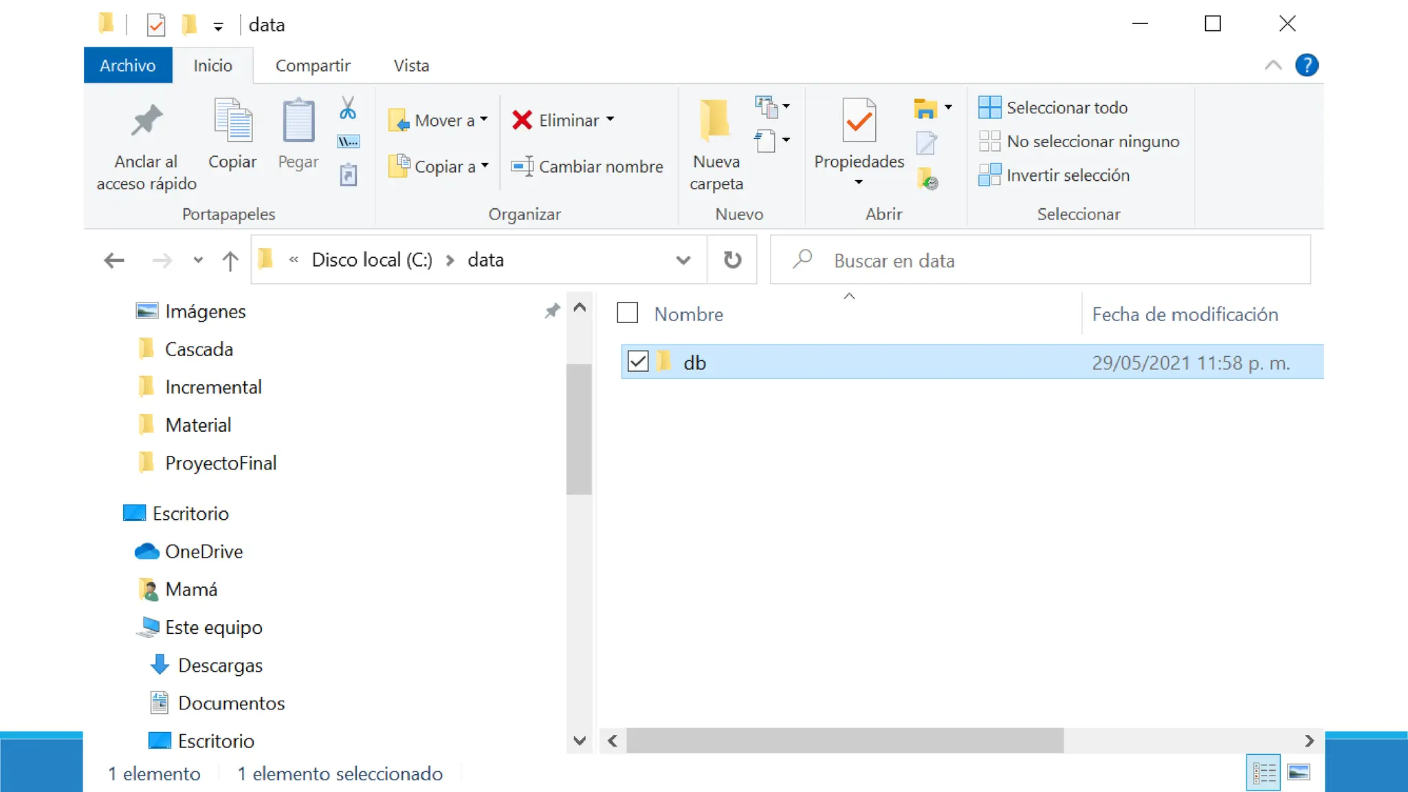1408x792 pixels.
Task: Click the Refresh button beside address bar
Action: [732, 260]
